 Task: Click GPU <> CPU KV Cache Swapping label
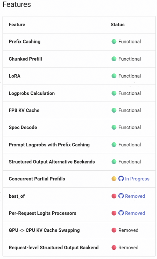coord(44,230)
